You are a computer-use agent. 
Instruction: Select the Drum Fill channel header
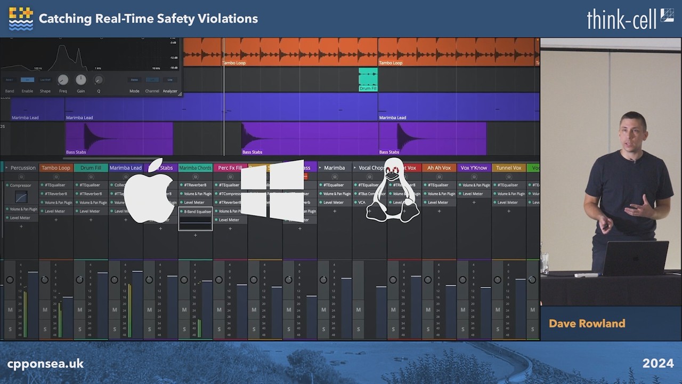[x=91, y=167]
